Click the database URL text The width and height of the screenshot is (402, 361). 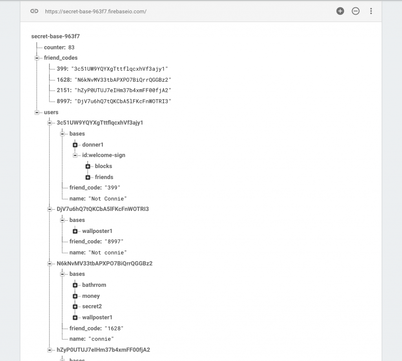tap(96, 11)
